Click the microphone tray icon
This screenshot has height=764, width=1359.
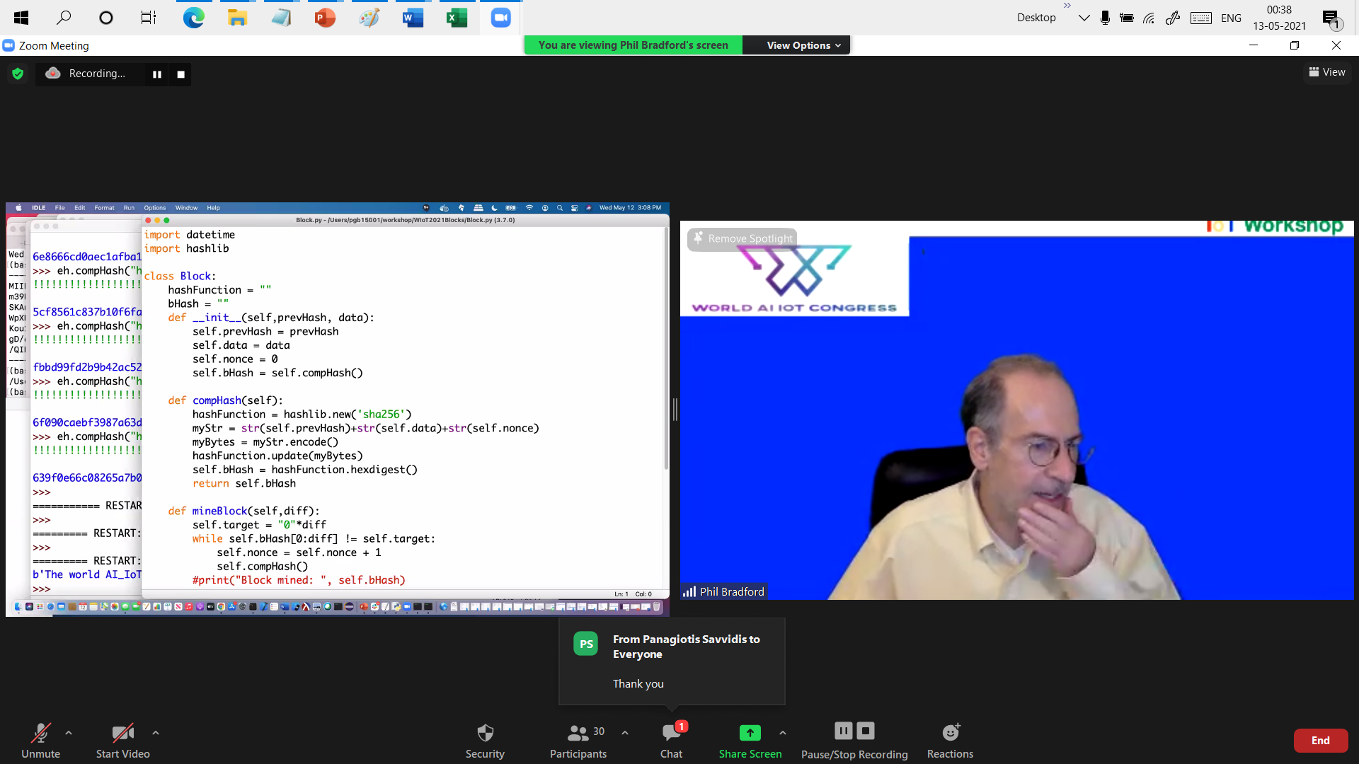click(1105, 18)
